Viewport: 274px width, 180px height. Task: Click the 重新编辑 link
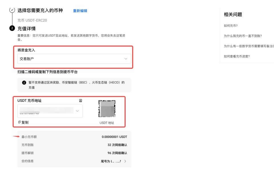tap(80, 11)
